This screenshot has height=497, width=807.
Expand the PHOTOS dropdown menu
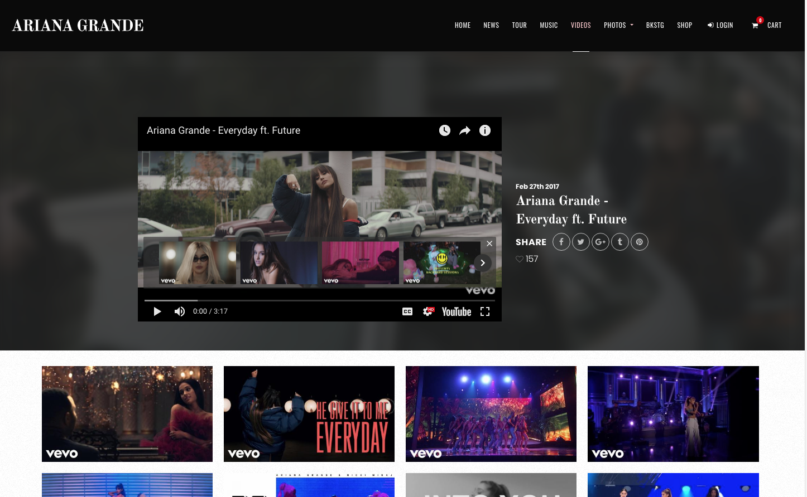pos(618,25)
